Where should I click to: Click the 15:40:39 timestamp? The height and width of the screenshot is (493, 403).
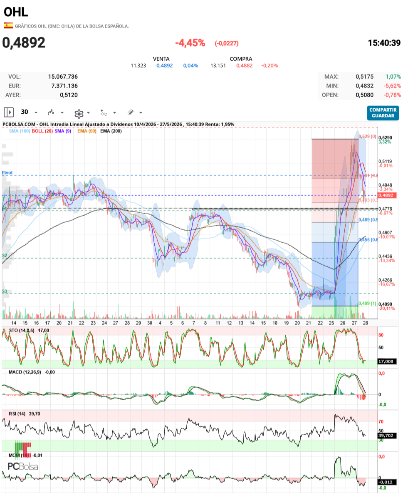pos(384,43)
